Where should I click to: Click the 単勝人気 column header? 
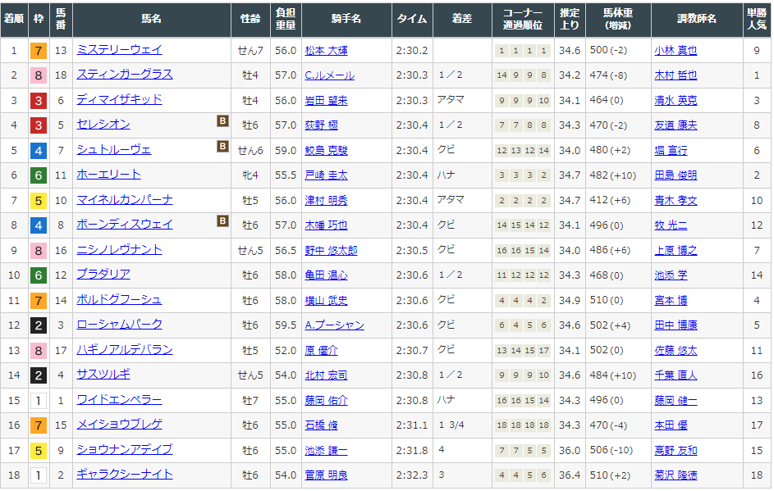click(x=756, y=19)
